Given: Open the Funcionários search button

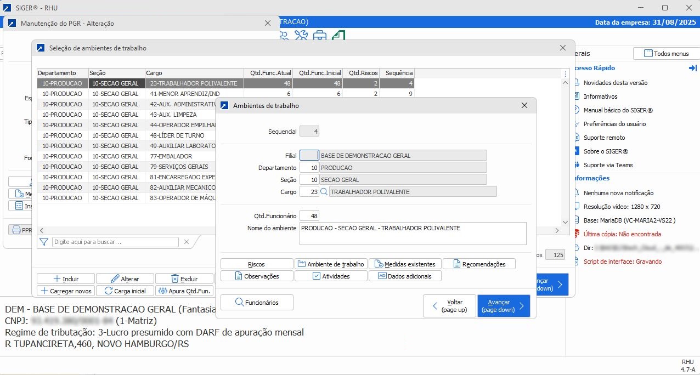Looking at the screenshot, I should (257, 303).
